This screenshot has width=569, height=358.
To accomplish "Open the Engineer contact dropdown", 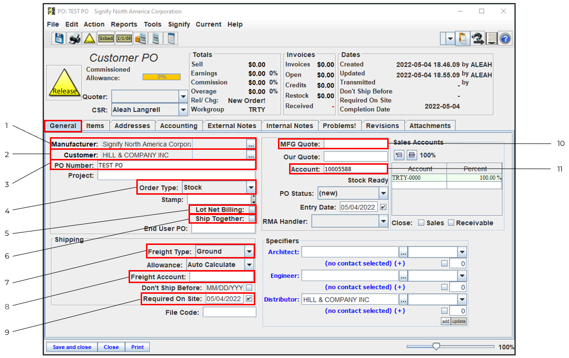I will [462, 276].
